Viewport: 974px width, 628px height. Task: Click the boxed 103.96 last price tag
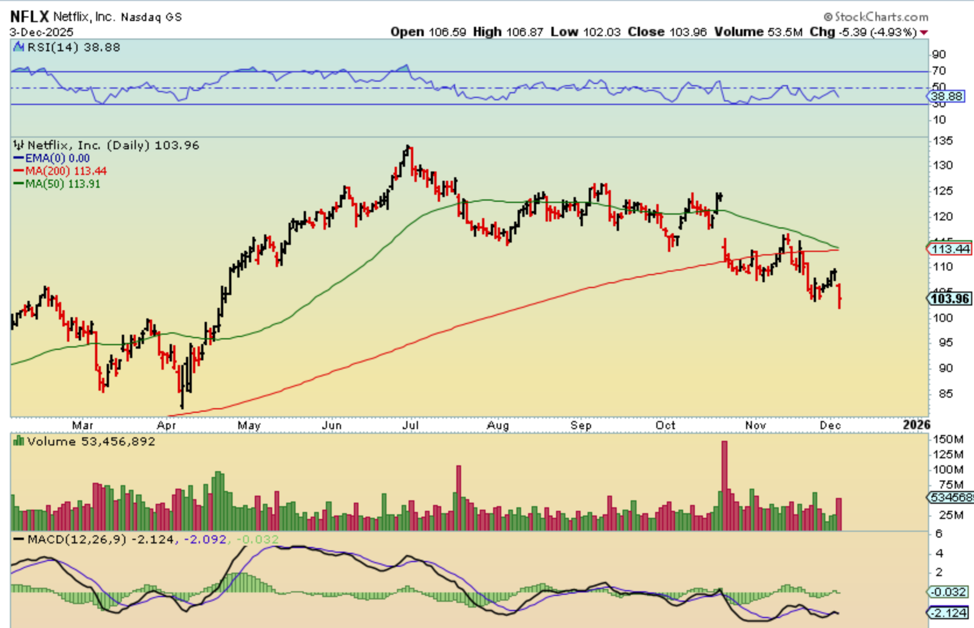(950, 299)
